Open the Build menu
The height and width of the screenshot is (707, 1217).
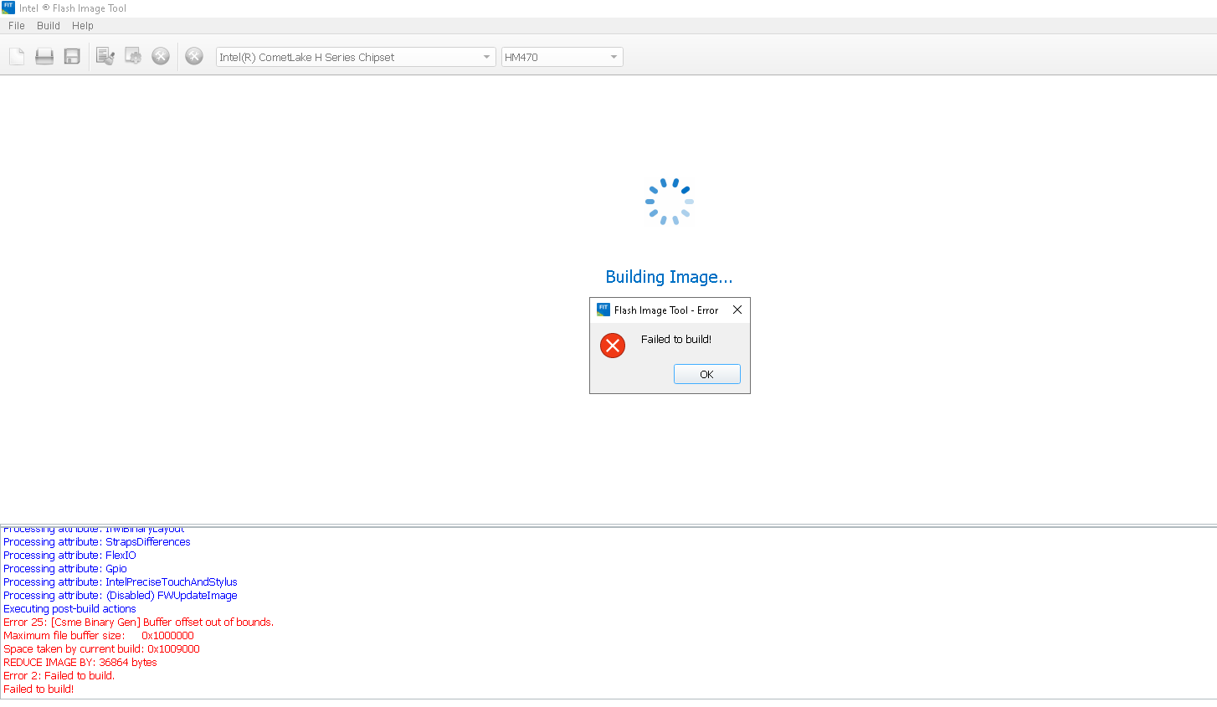pos(49,26)
